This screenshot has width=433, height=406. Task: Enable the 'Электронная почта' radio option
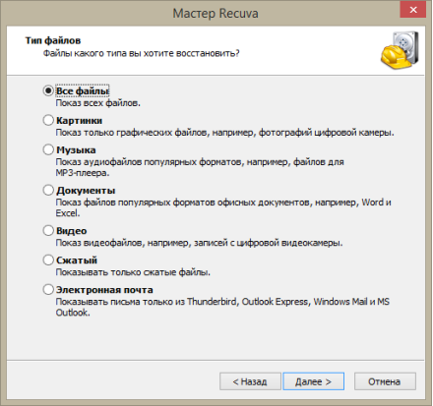48,290
